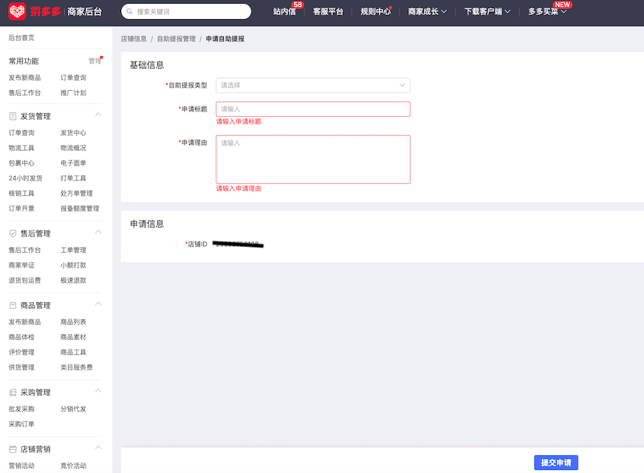Open 订单查询 under 发货管理
Viewport: 644px width, 473px height.
coord(21,133)
